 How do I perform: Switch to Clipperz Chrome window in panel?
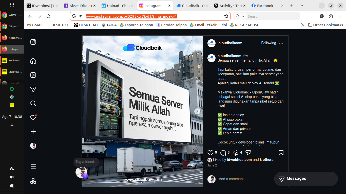pyautogui.click(x=12, y=26)
